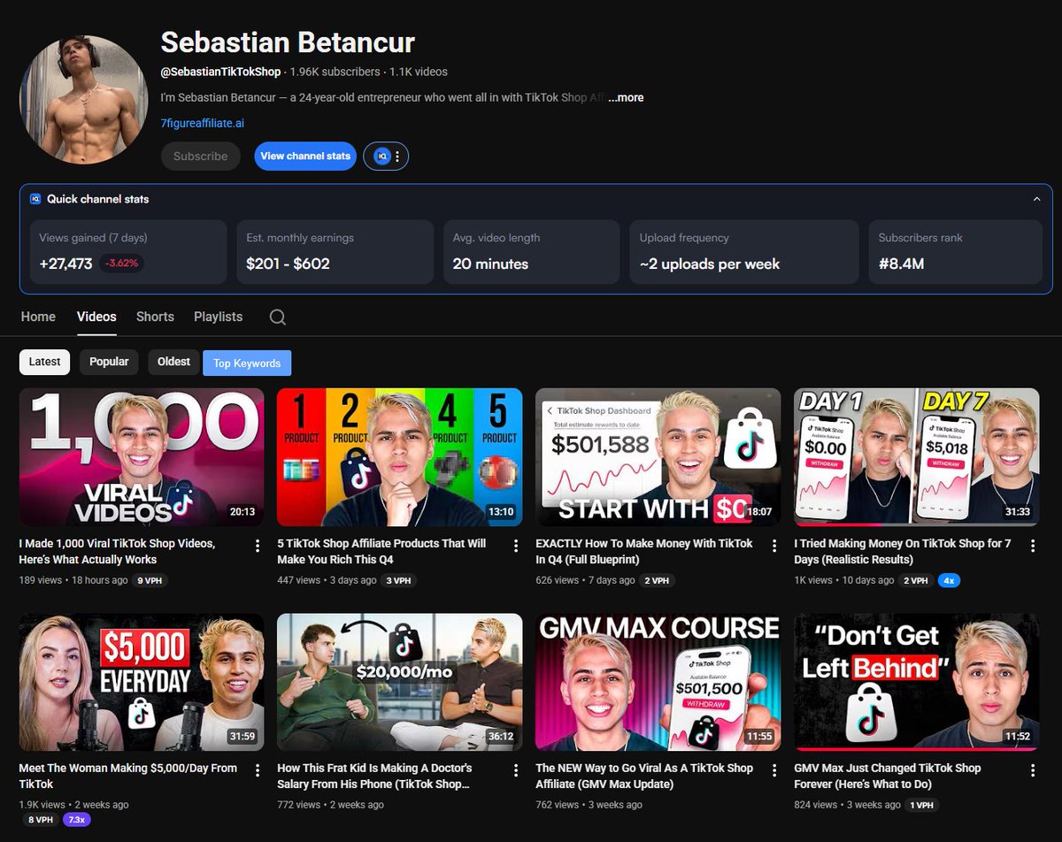
Task: Click the Avg. video length 20 minutes card
Action: pyautogui.click(x=531, y=252)
